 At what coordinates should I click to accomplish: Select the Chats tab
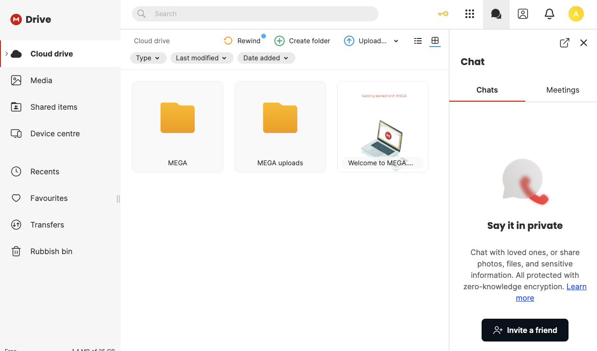(x=487, y=90)
